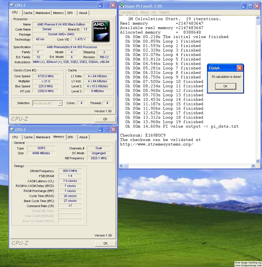Image resolution: width=262 pixels, height=267 pixels.
Task: Select the CPU tab in top CPU-Z window
Action: tap(15, 12)
